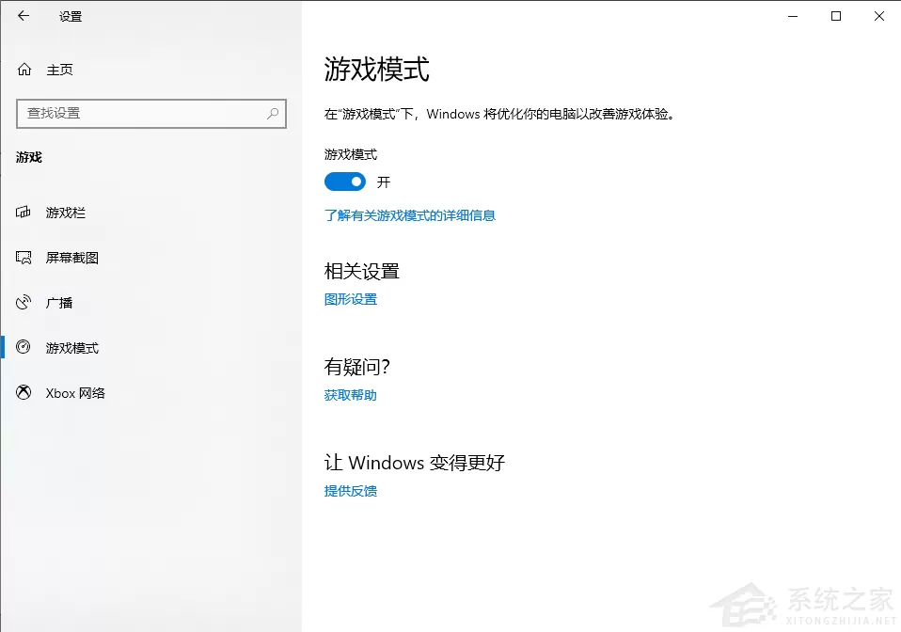Open the 图形设置 link
The image size is (901, 632).
point(351,299)
